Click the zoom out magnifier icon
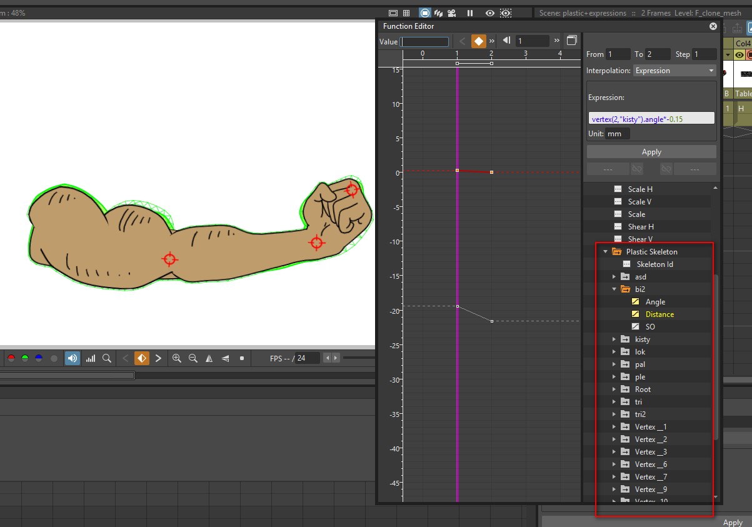This screenshot has width=752, height=527. click(x=193, y=358)
